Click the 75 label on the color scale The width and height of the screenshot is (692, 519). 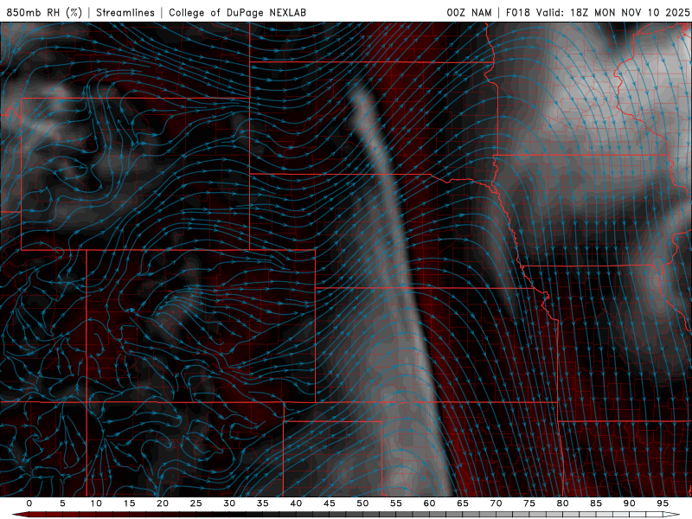tap(529, 503)
